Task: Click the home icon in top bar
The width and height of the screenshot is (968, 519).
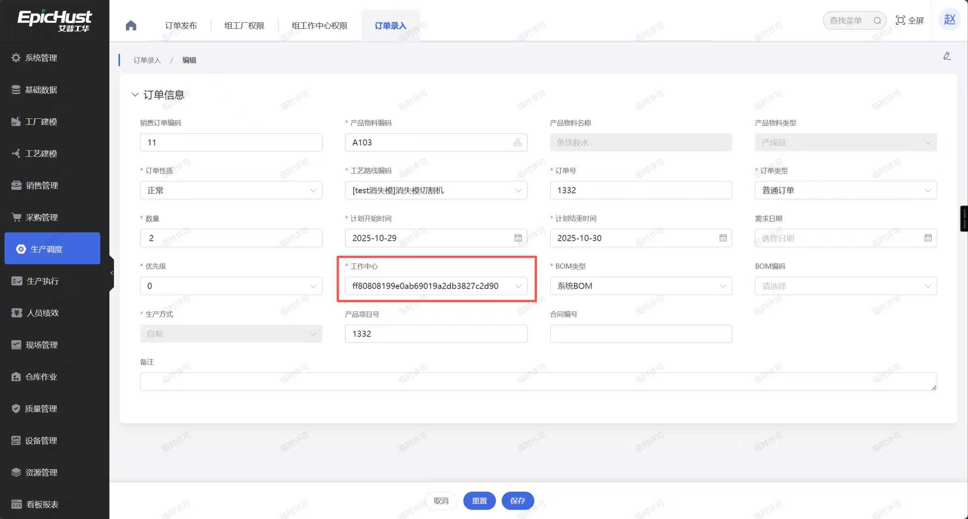Action: (131, 26)
